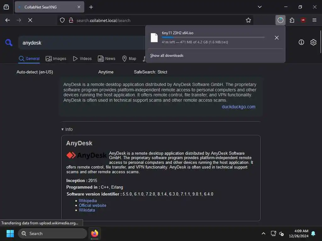Click the muted volume tray icon
Screen dimensions: 322x241
click(281, 233)
